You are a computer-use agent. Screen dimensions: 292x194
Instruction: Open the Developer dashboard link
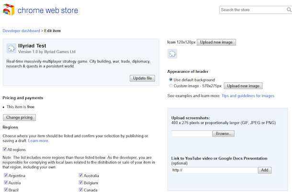(21, 31)
